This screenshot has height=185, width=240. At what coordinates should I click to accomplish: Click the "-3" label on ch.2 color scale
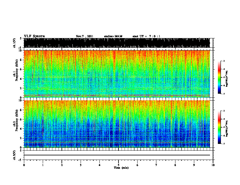[224, 111]
